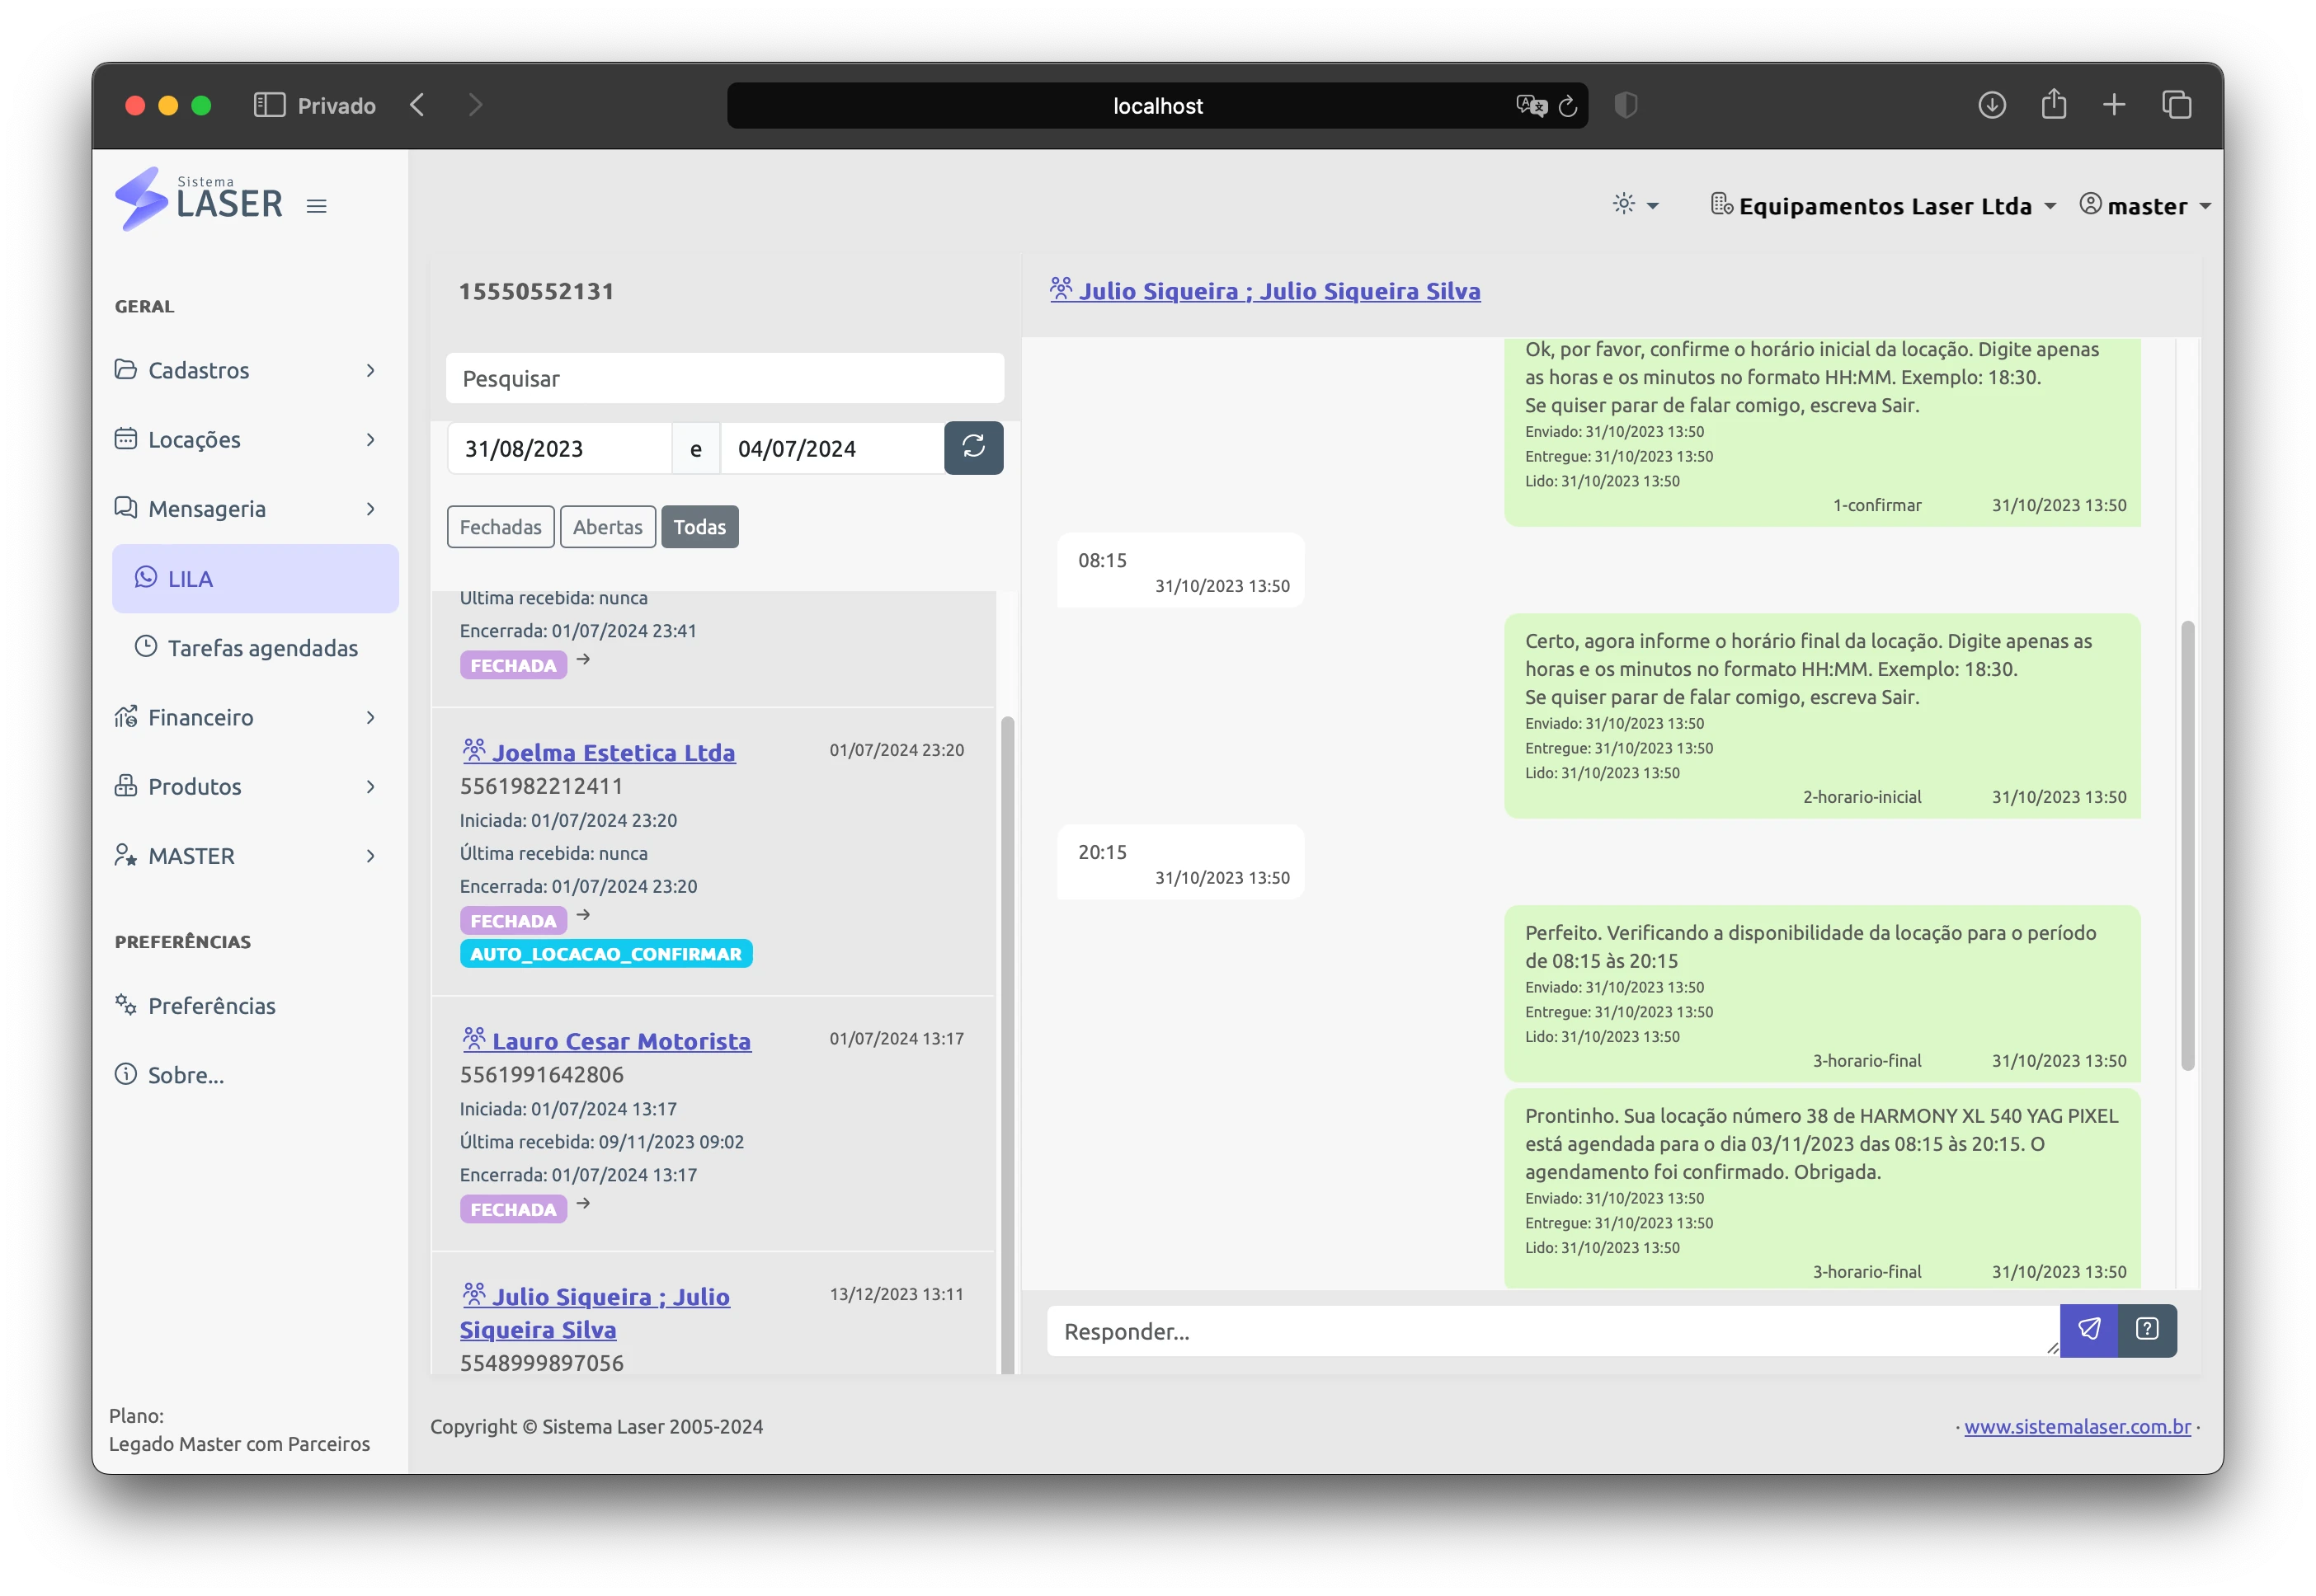Click the help question mark icon beside reply
This screenshot has height=1596, width=2316.
(x=2146, y=1330)
